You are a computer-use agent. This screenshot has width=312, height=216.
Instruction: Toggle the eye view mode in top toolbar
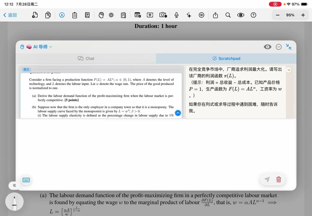[241, 15]
